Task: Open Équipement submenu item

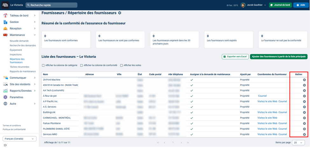Action: coord(16,50)
